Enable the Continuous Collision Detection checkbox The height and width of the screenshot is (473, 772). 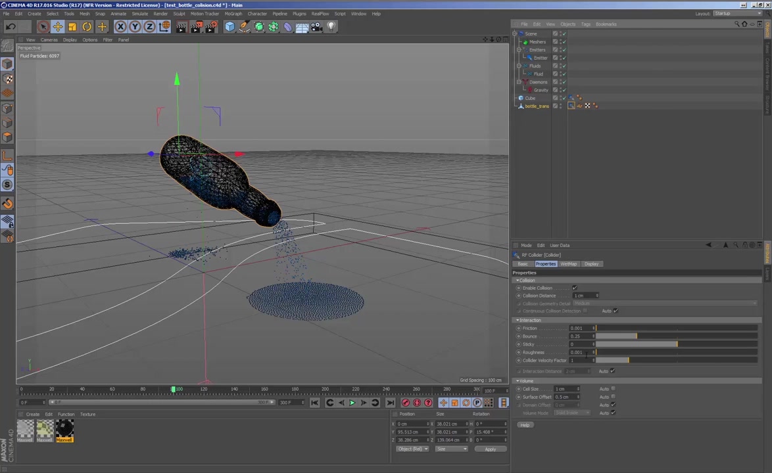(585, 311)
